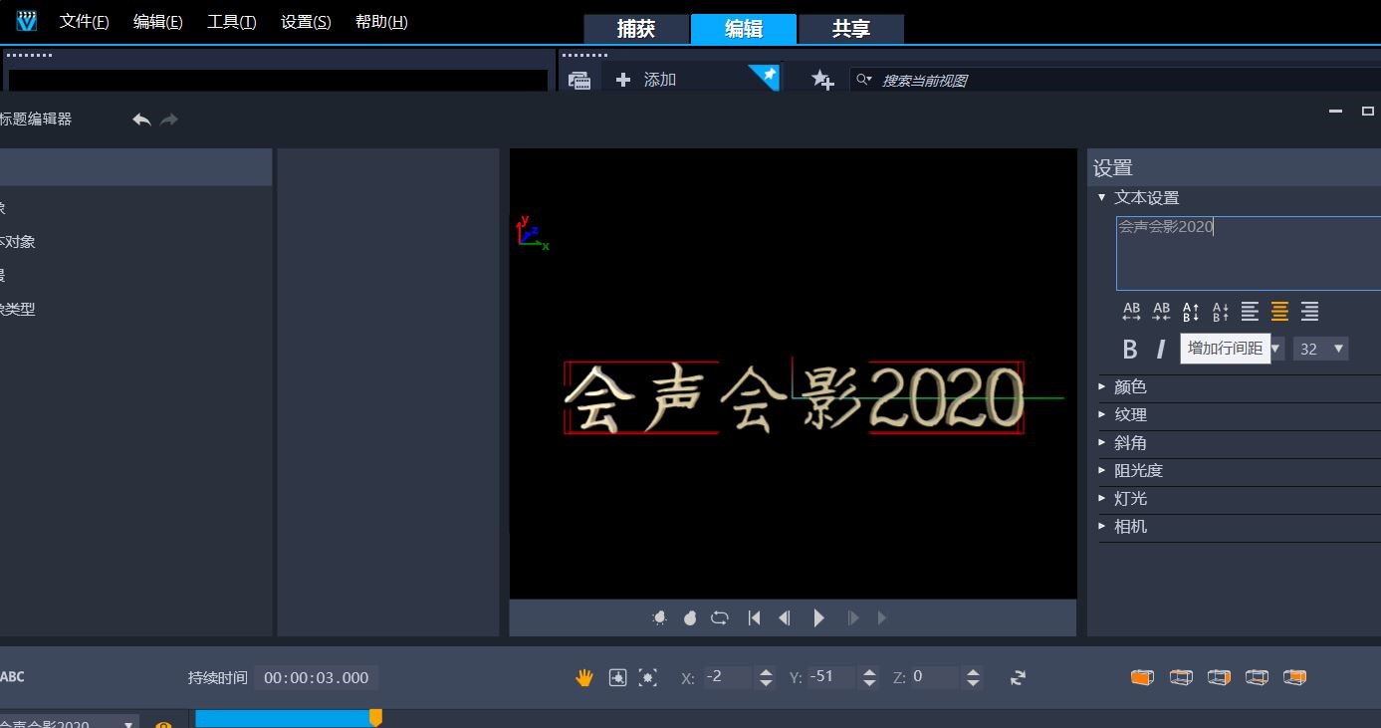Open the 设置 menu in menu bar

(306, 22)
